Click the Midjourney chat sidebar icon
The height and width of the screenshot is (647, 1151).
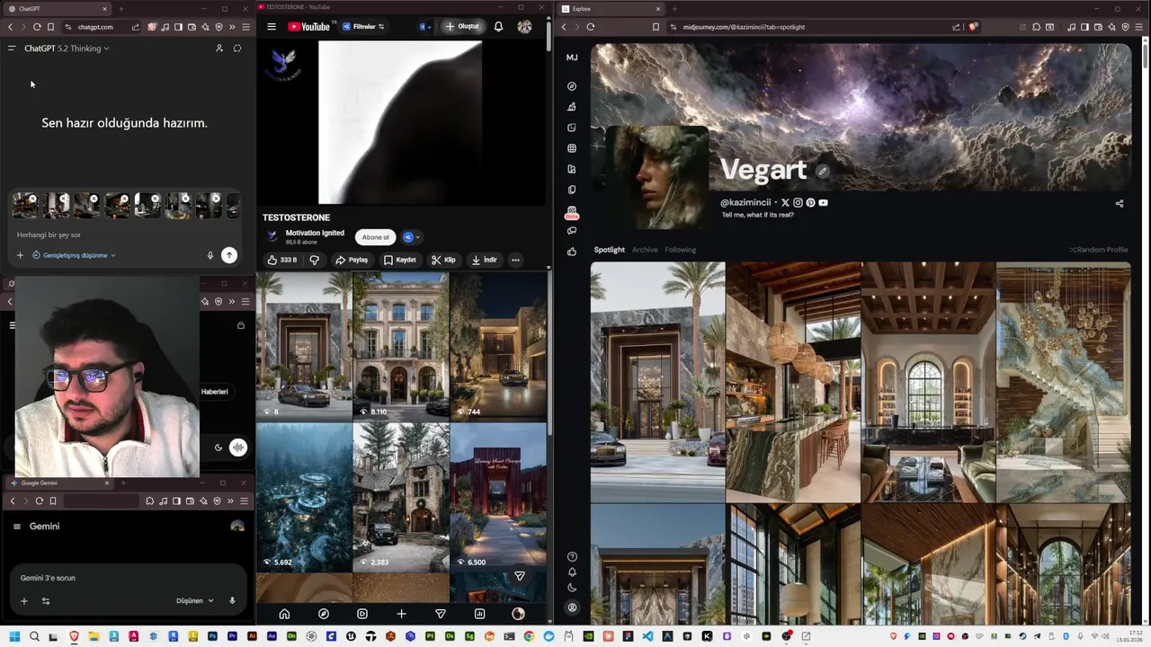572,231
